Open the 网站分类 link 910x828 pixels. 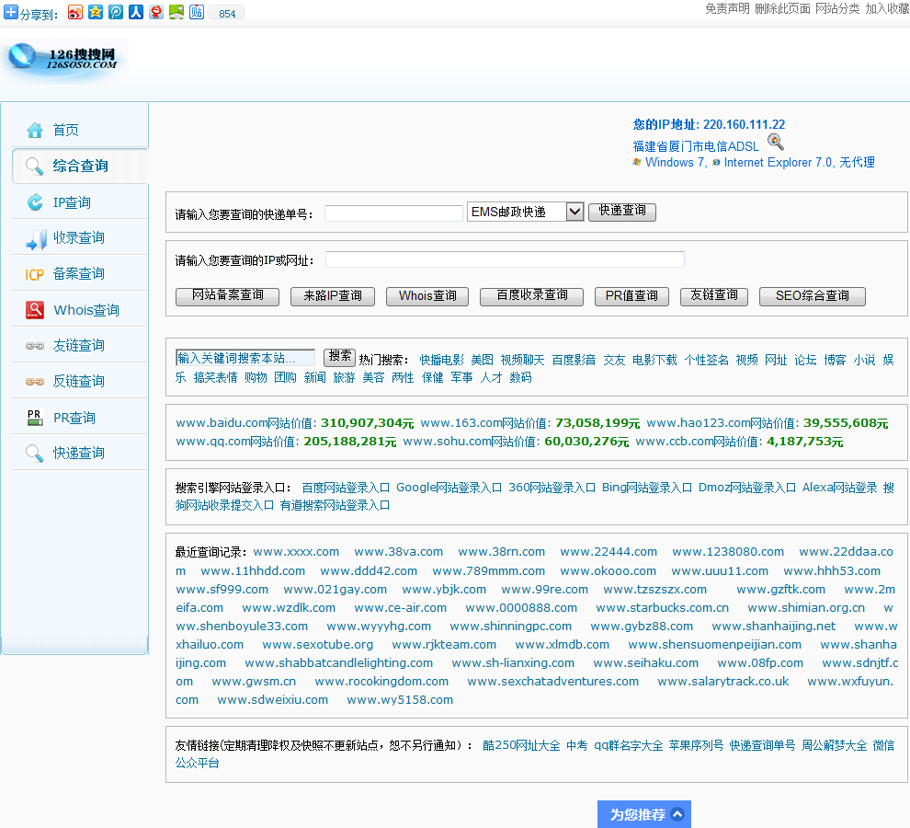(x=837, y=8)
